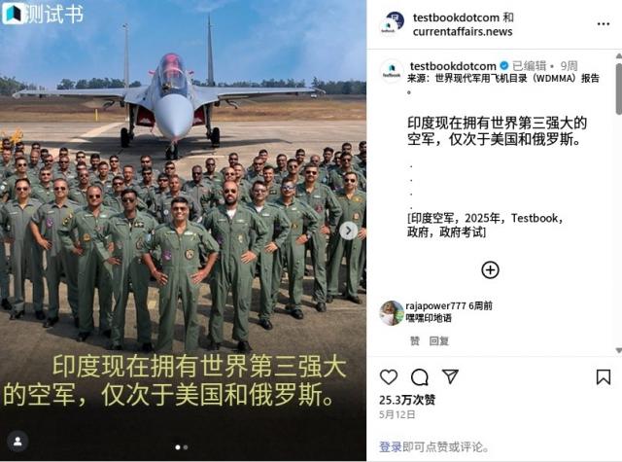Open the currentaffairs.news account link
622x462 pixels.
[463, 32]
